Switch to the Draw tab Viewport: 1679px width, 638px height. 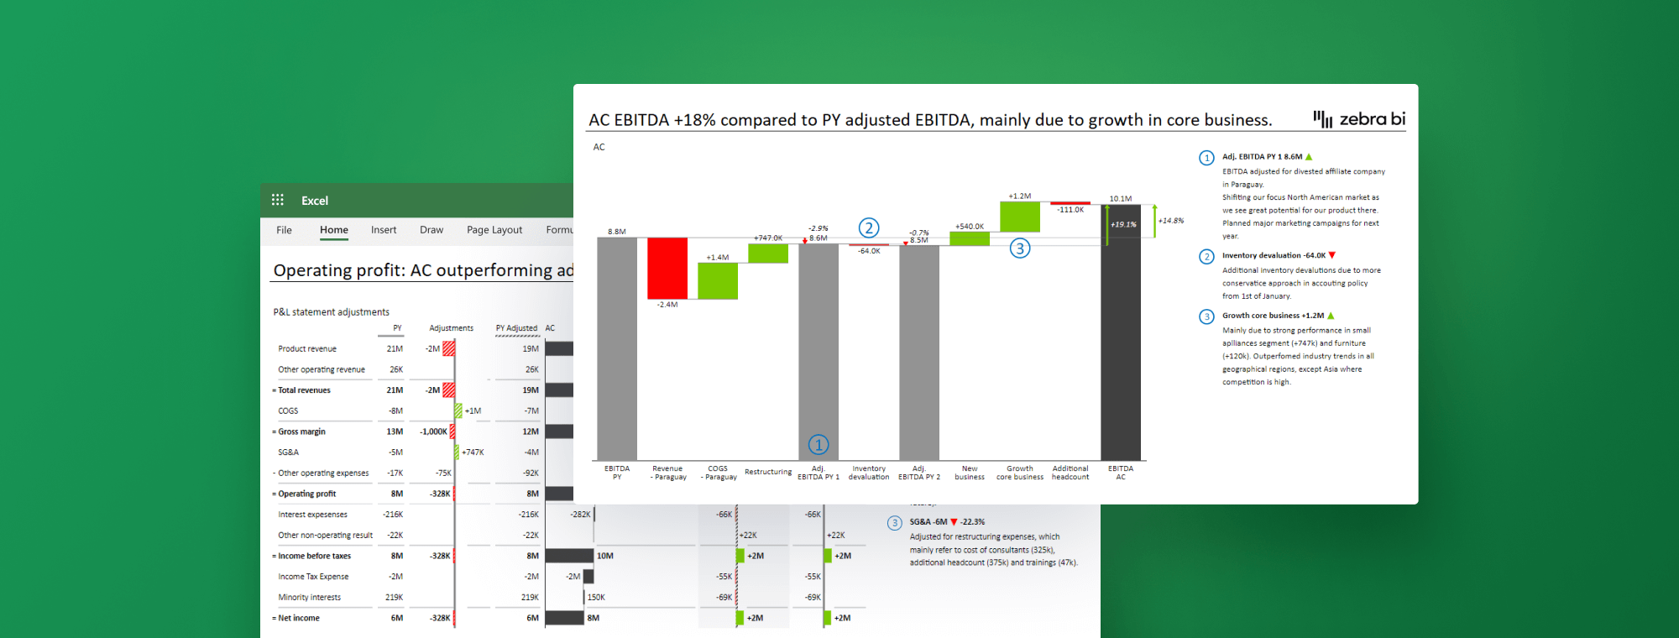pos(432,230)
